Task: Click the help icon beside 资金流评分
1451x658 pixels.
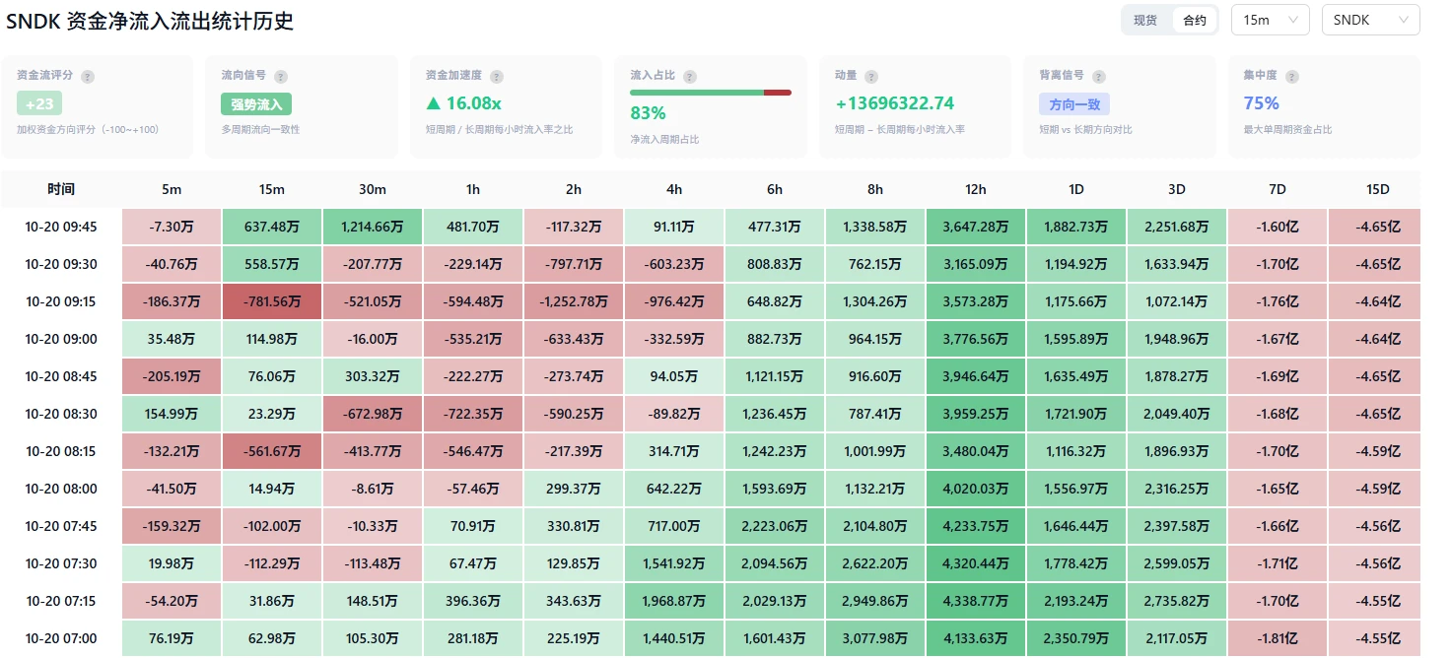Action: point(88,76)
